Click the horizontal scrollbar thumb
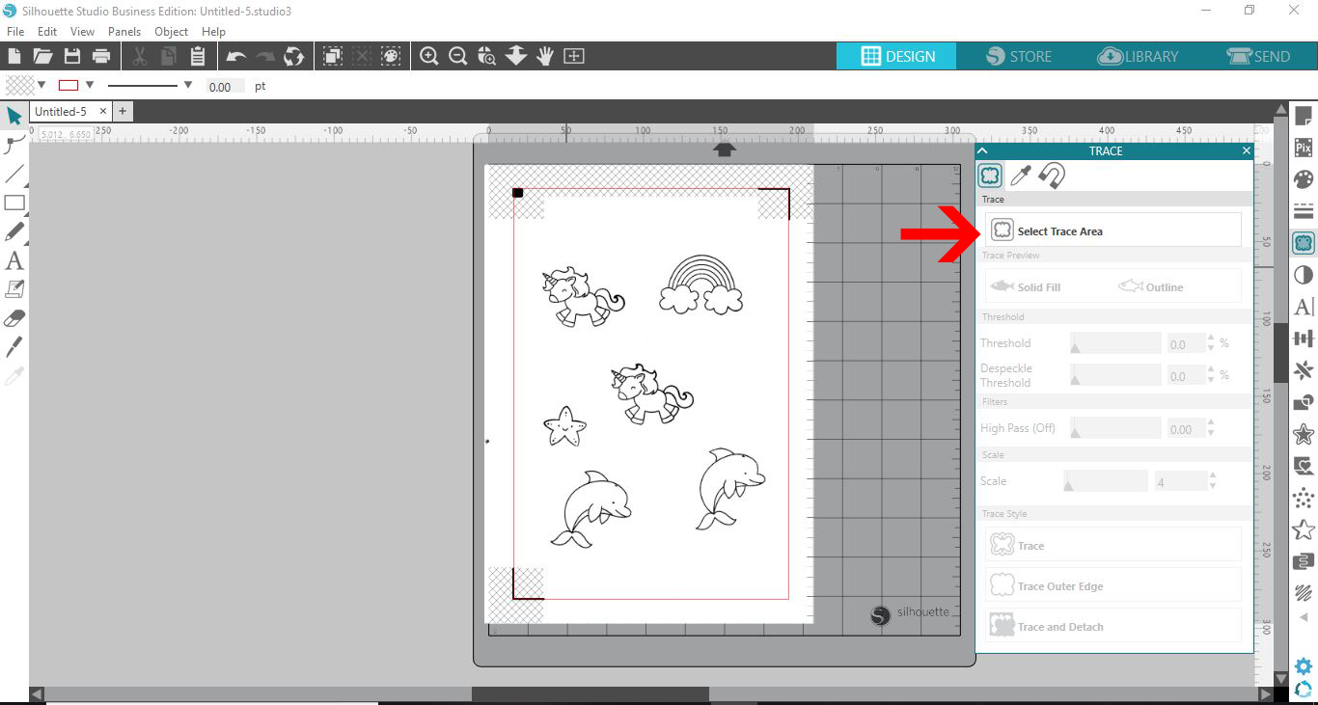Image resolution: width=1318 pixels, height=705 pixels. point(590,693)
